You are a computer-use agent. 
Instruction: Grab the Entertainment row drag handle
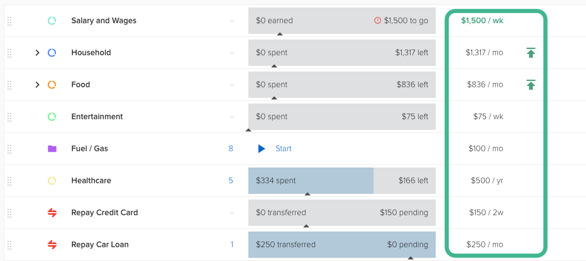point(9,117)
